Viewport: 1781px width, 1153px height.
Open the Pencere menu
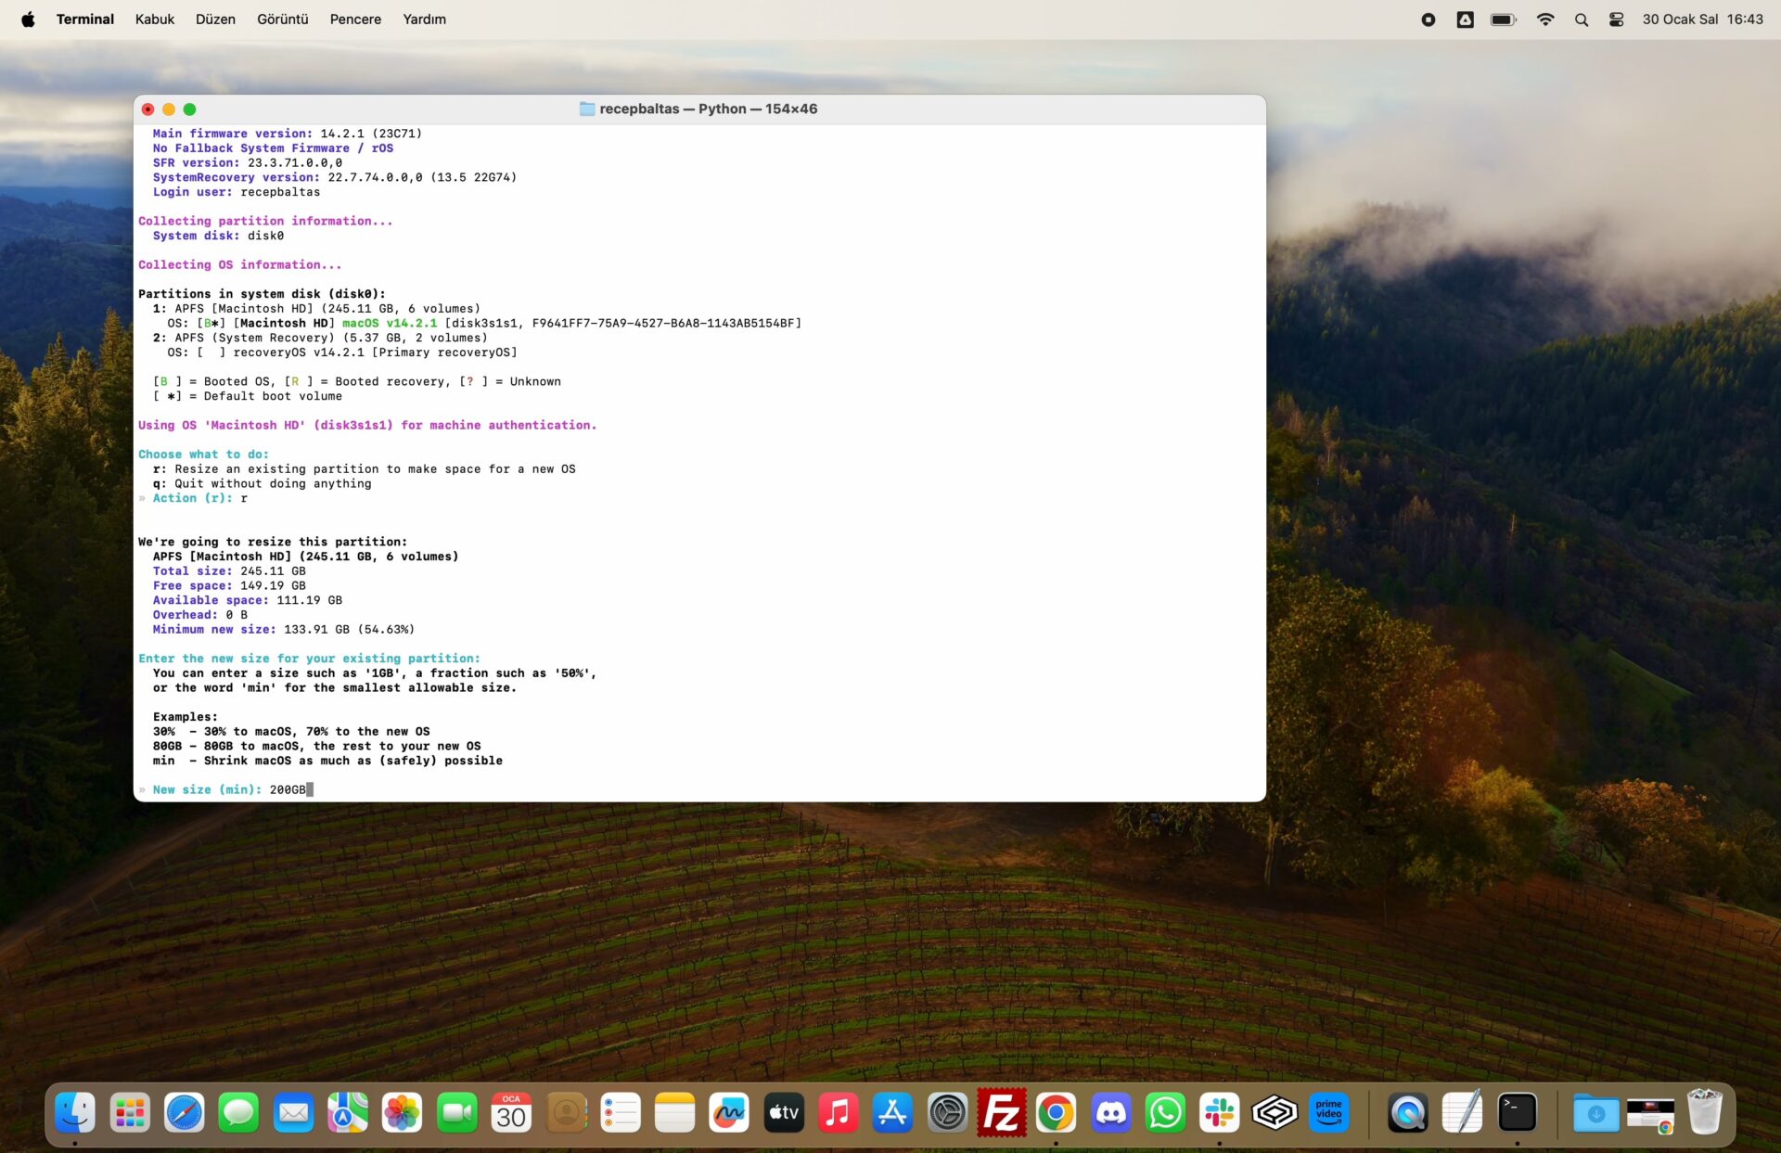[354, 19]
